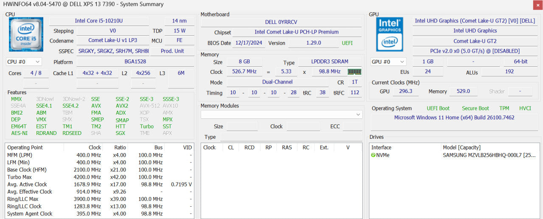
Task: Click the L2 4x256 cache value
Action: pyautogui.click(x=143, y=73)
